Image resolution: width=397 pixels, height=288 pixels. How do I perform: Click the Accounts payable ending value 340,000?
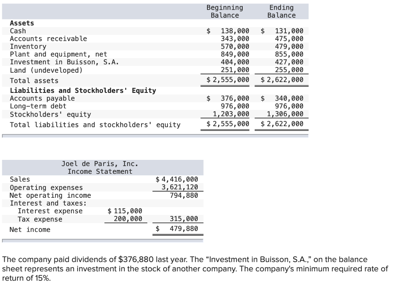click(x=289, y=98)
